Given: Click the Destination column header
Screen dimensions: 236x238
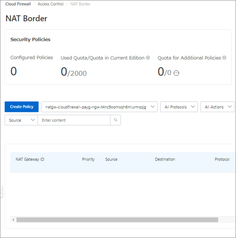Looking at the screenshot, I should pyautogui.click(x=165, y=160).
